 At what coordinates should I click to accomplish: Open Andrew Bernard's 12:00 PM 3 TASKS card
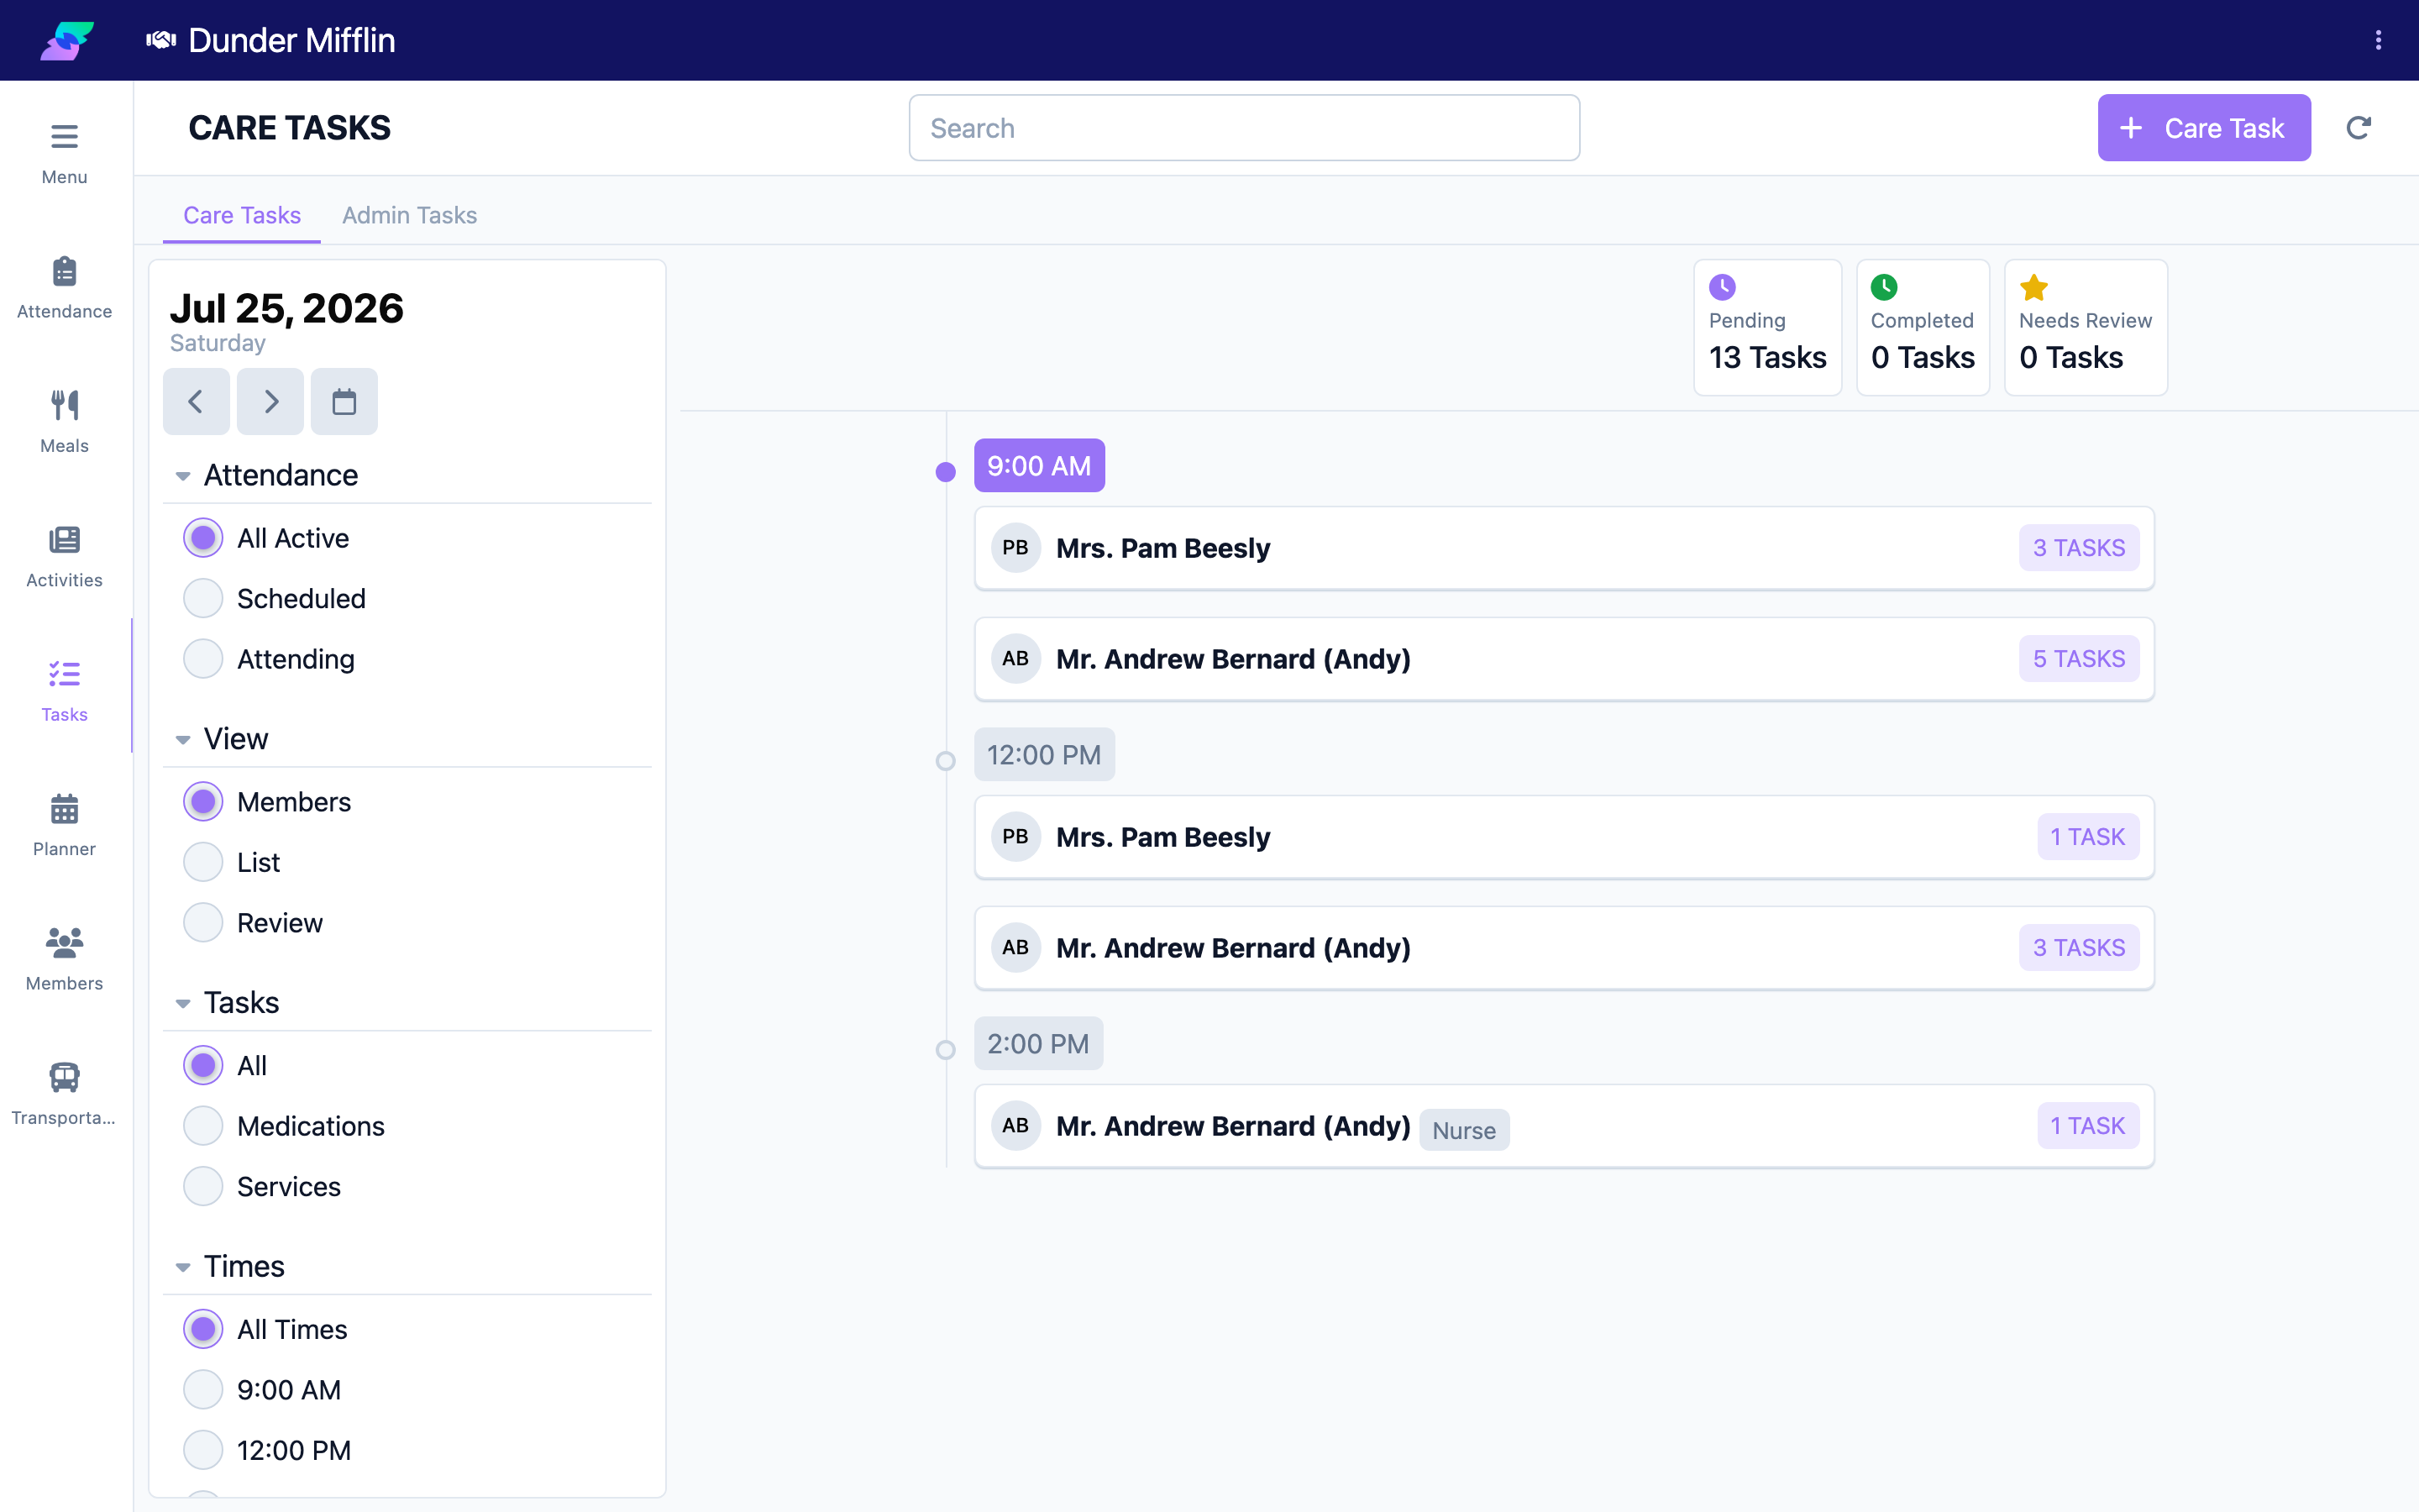pos(1564,948)
